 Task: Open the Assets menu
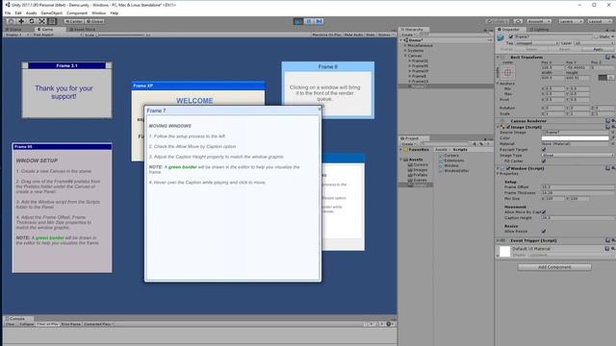[x=31, y=12]
